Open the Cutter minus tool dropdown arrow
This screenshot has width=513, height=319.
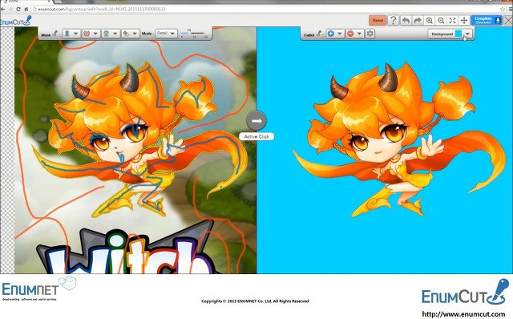[359, 34]
